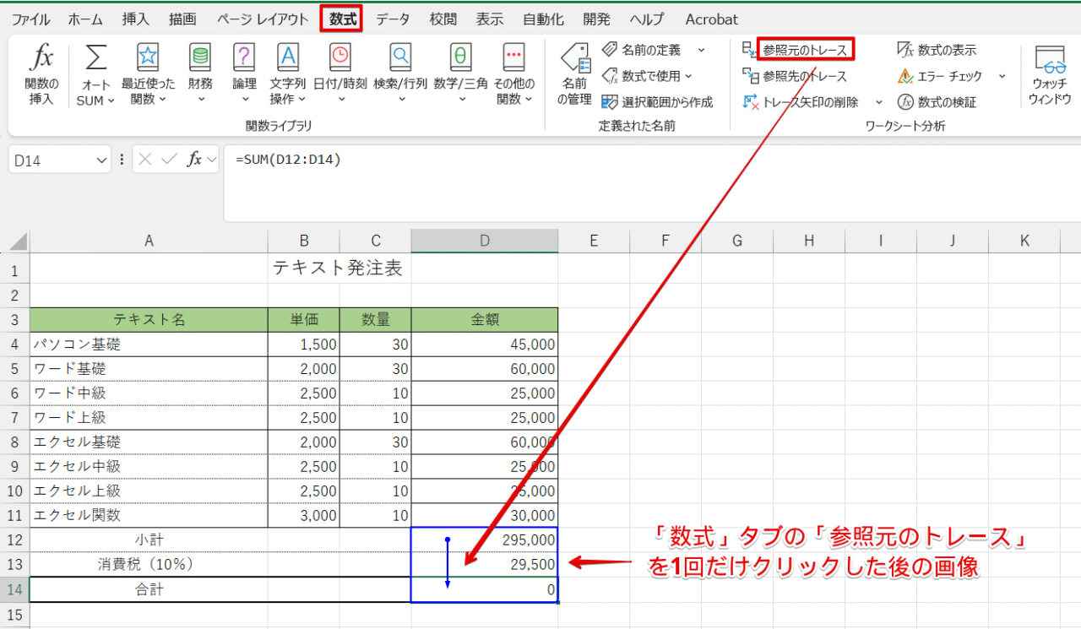
Task: Open 名前の管理 tag icon
Action: [x=574, y=59]
